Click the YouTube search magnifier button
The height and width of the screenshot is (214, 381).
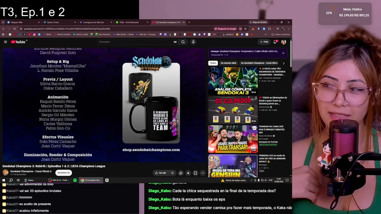pos(183,42)
